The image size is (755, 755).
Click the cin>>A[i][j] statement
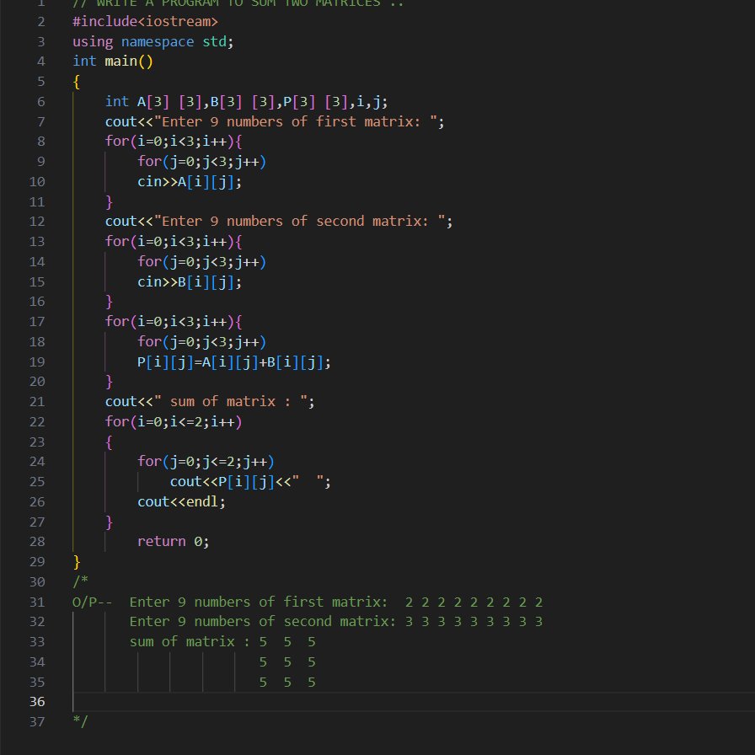pyautogui.click(x=190, y=181)
